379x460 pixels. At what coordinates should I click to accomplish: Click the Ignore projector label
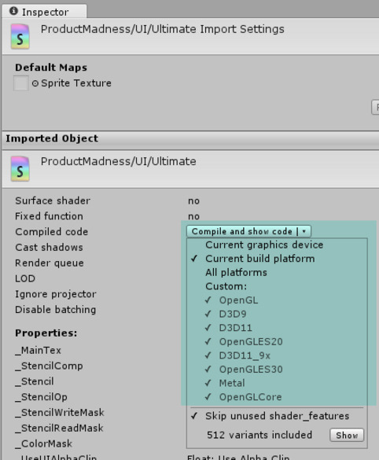point(56,294)
